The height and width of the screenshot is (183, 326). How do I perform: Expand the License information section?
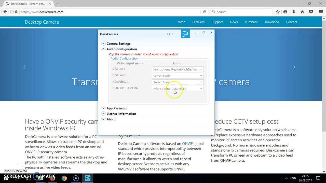[103, 114]
